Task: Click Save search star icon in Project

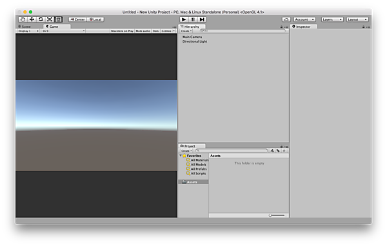Action: coord(284,150)
